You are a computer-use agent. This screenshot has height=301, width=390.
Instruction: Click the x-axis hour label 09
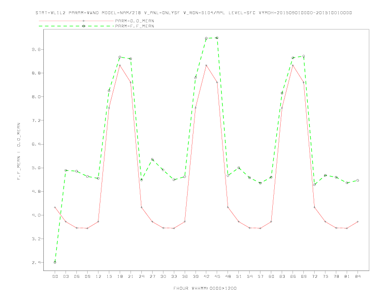tap(88, 276)
